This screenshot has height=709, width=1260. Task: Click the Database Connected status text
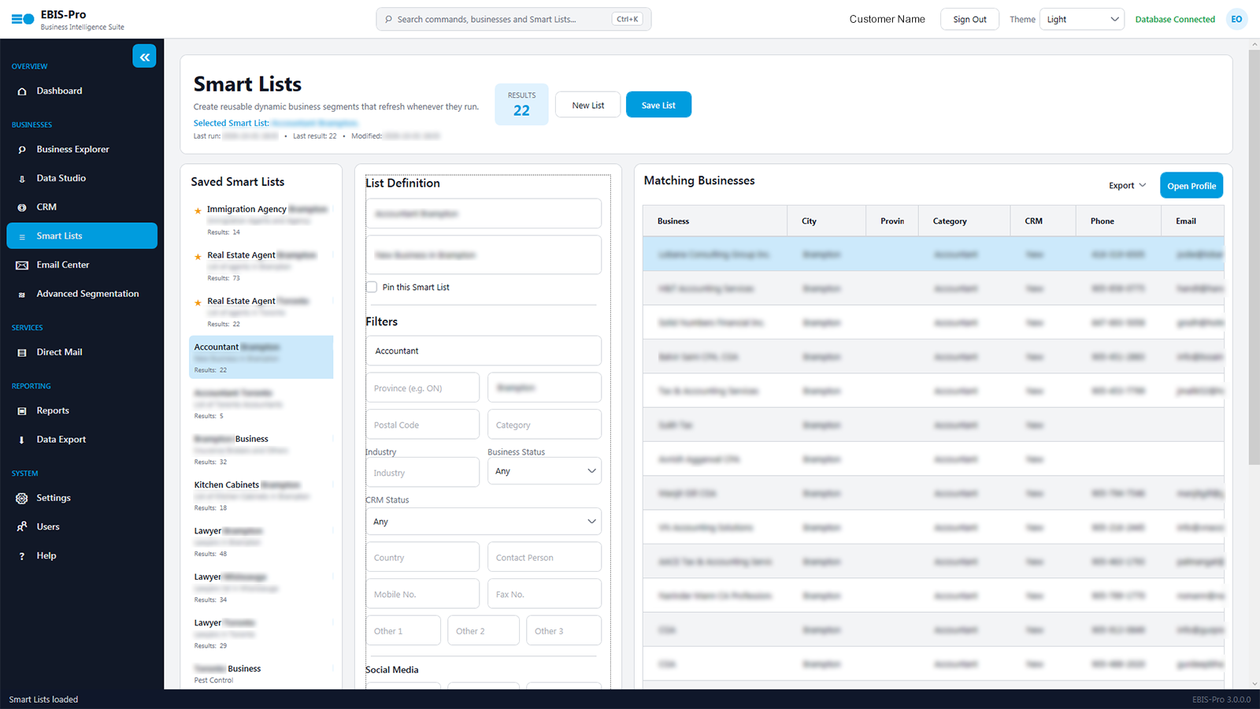click(x=1175, y=20)
